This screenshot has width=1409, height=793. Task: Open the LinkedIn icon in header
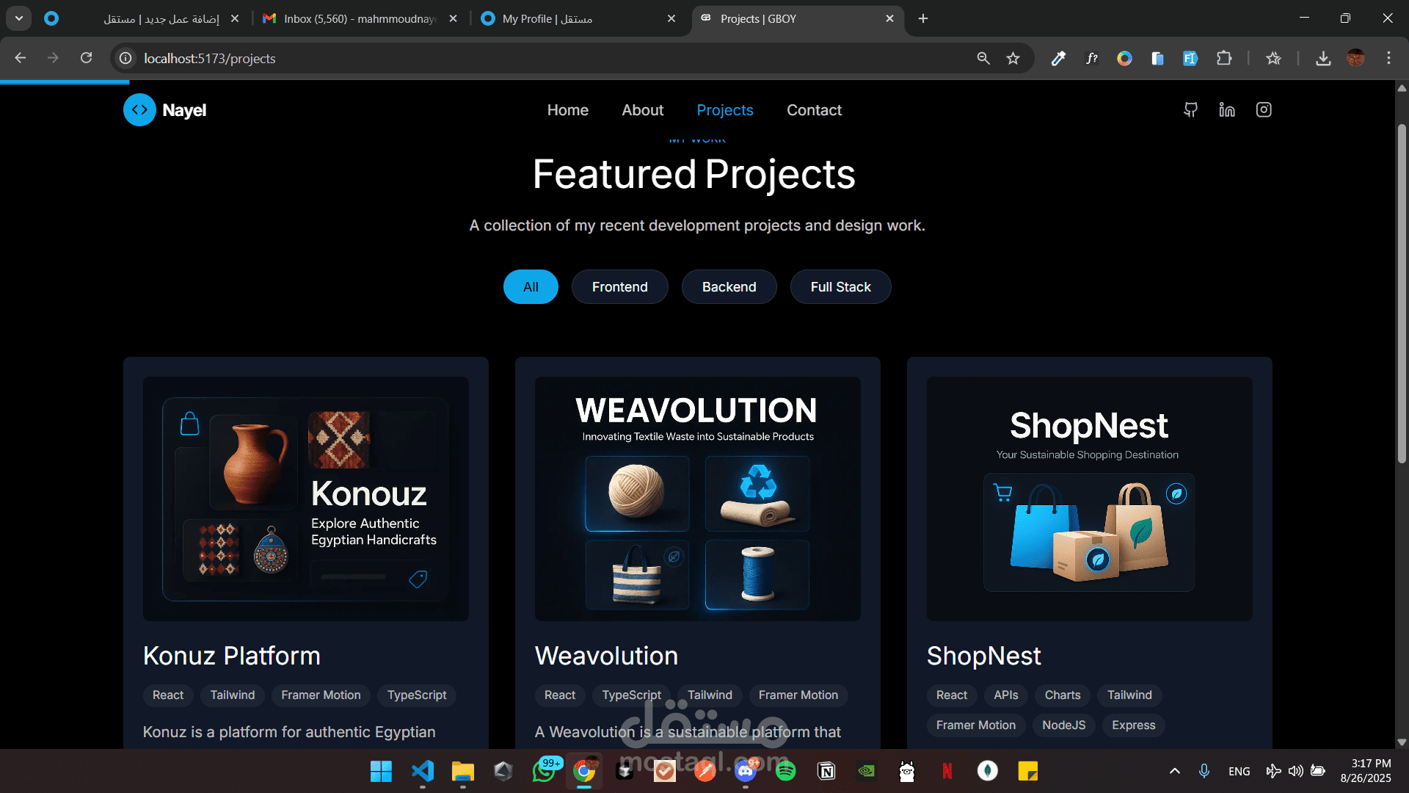click(x=1227, y=110)
